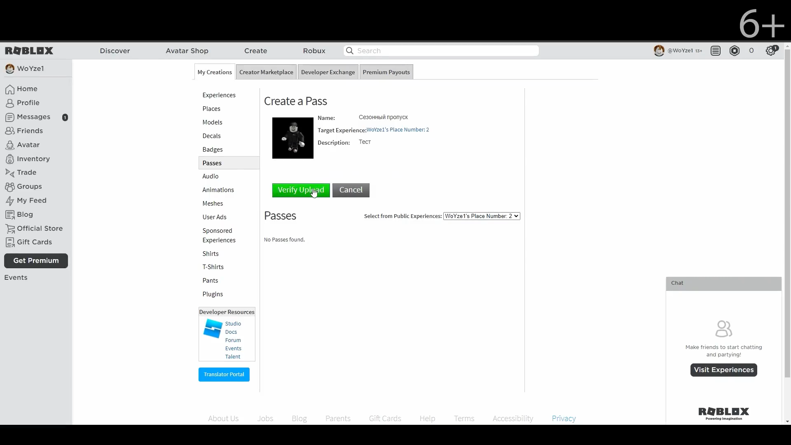Image resolution: width=791 pixels, height=445 pixels.
Task: Open the Robux menu item
Action: (x=314, y=51)
